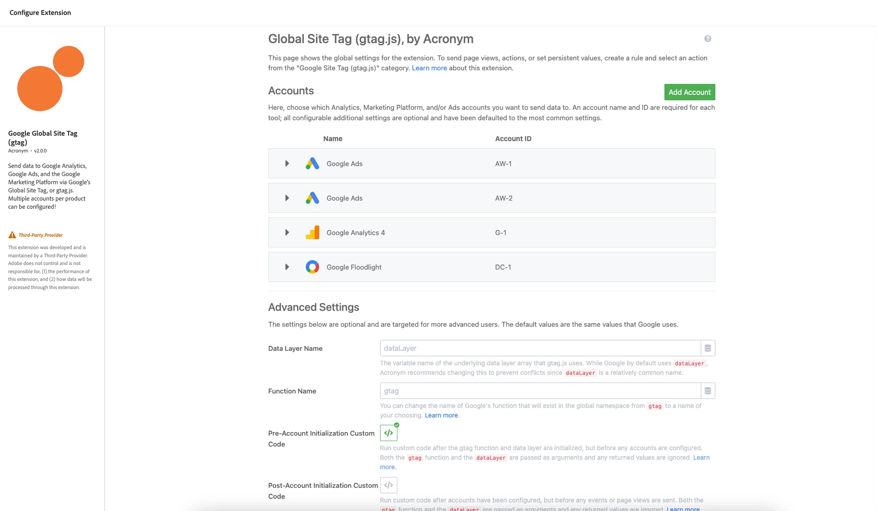Open Pre-Account Initialization custom code editor

(388, 433)
